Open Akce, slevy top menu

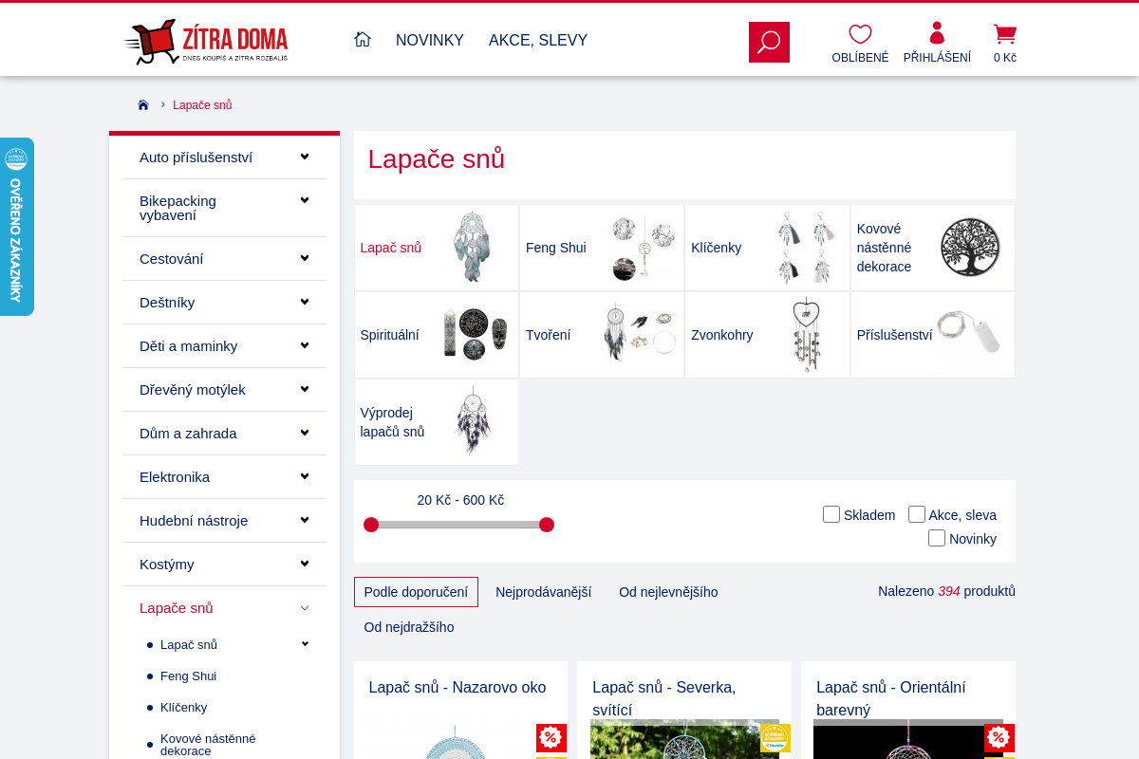538,40
